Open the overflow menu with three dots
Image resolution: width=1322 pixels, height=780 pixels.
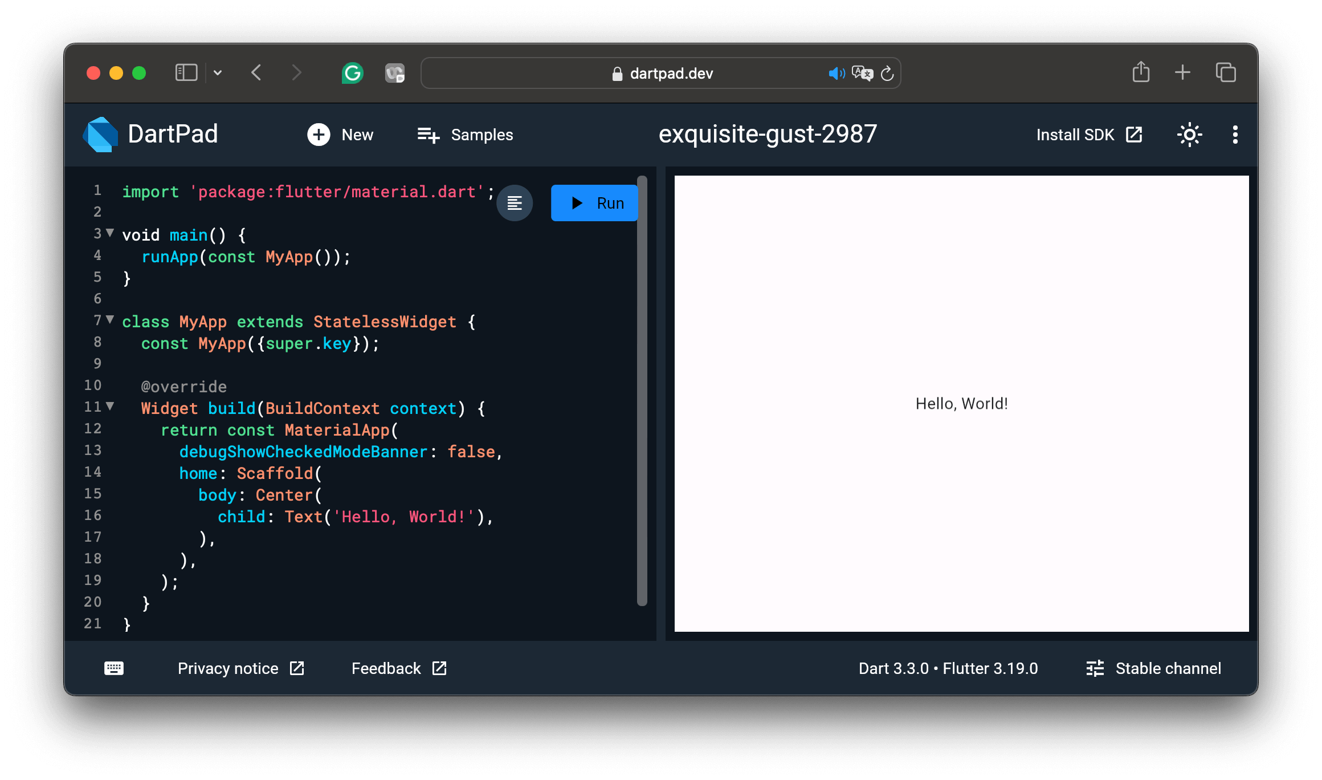1235,135
